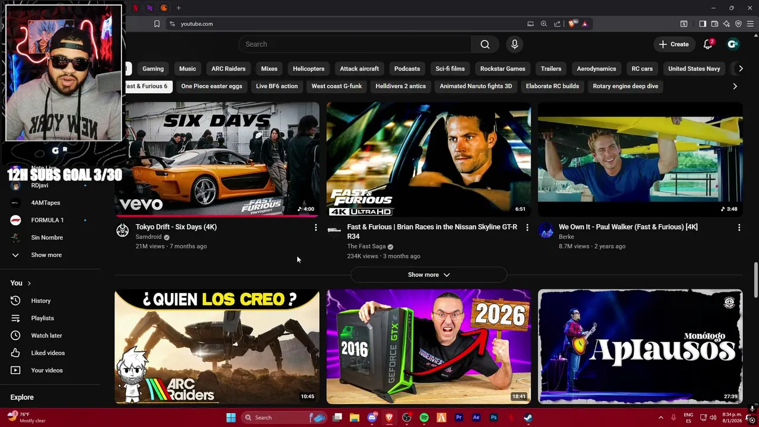This screenshot has width=759, height=427.
Task: Focus the YouTube search field
Action: (355, 44)
